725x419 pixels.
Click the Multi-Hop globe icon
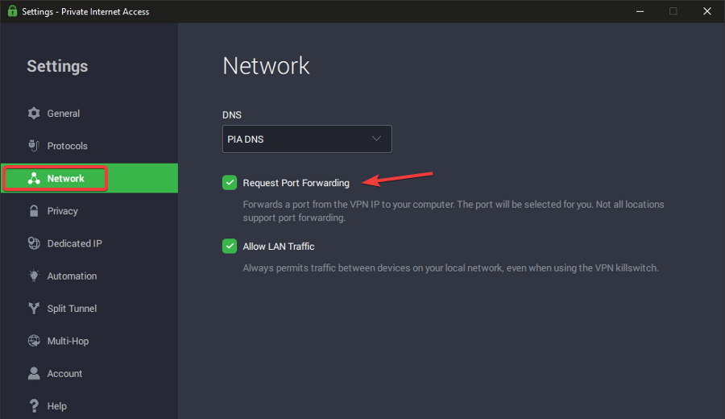[x=34, y=341]
